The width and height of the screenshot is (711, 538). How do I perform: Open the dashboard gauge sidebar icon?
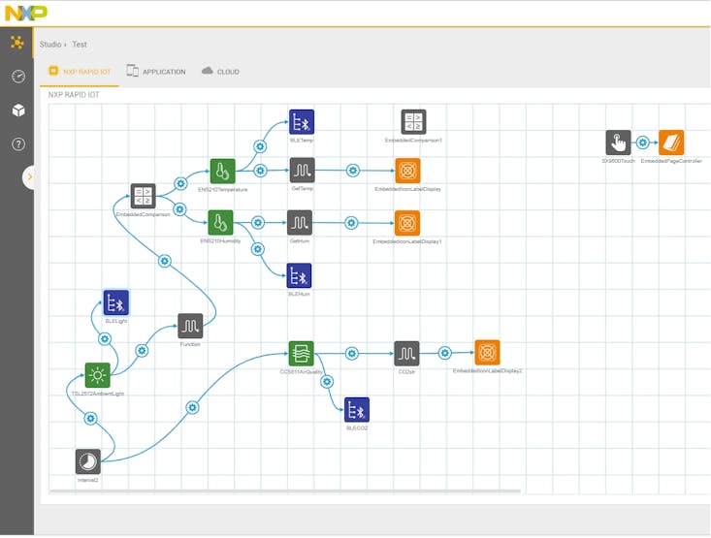(18, 77)
